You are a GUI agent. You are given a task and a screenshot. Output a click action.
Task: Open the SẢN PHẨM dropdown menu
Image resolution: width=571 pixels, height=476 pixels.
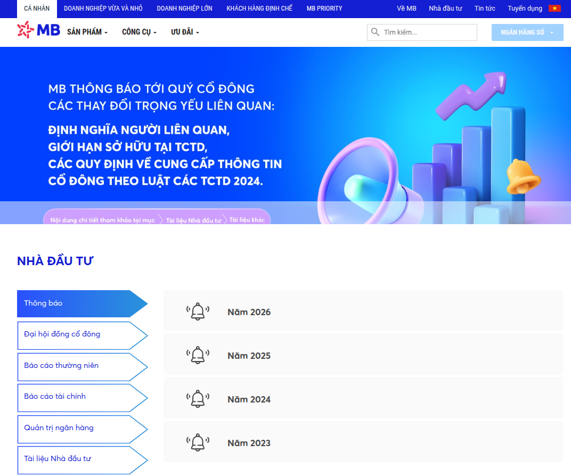(x=87, y=32)
